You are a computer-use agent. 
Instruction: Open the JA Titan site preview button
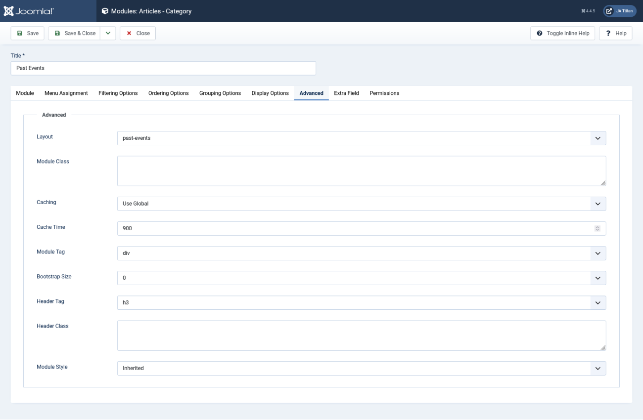click(x=619, y=11)
